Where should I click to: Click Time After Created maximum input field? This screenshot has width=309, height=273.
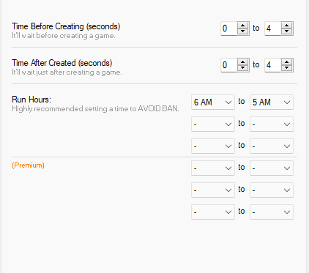point(273,65)
